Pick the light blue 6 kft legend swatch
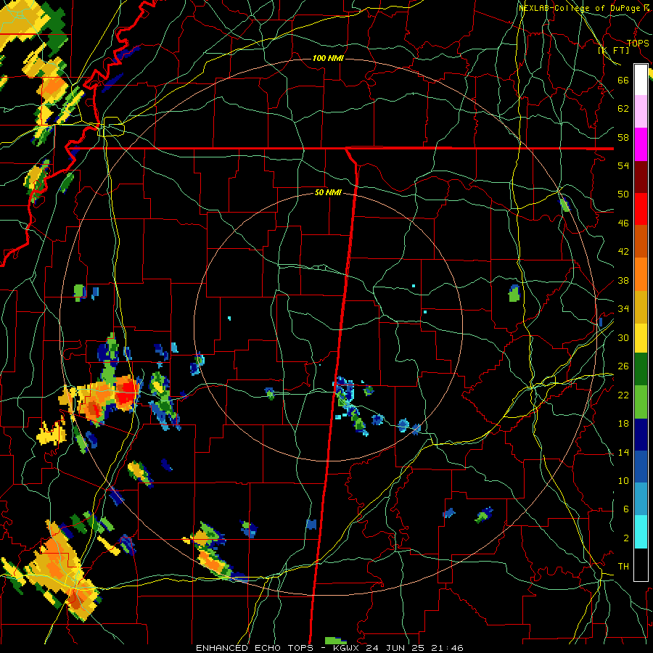The image size is (653, 653). click(641, 499)
